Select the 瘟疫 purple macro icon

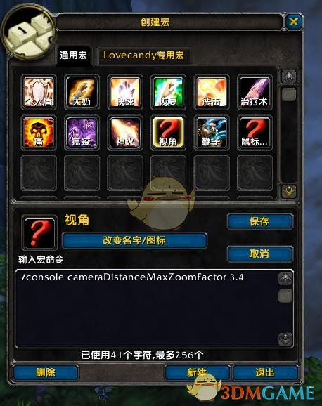(x=82, y=133)
